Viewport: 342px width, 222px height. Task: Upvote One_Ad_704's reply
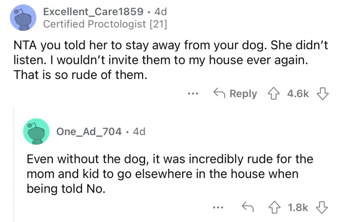(x=273, y=207)
